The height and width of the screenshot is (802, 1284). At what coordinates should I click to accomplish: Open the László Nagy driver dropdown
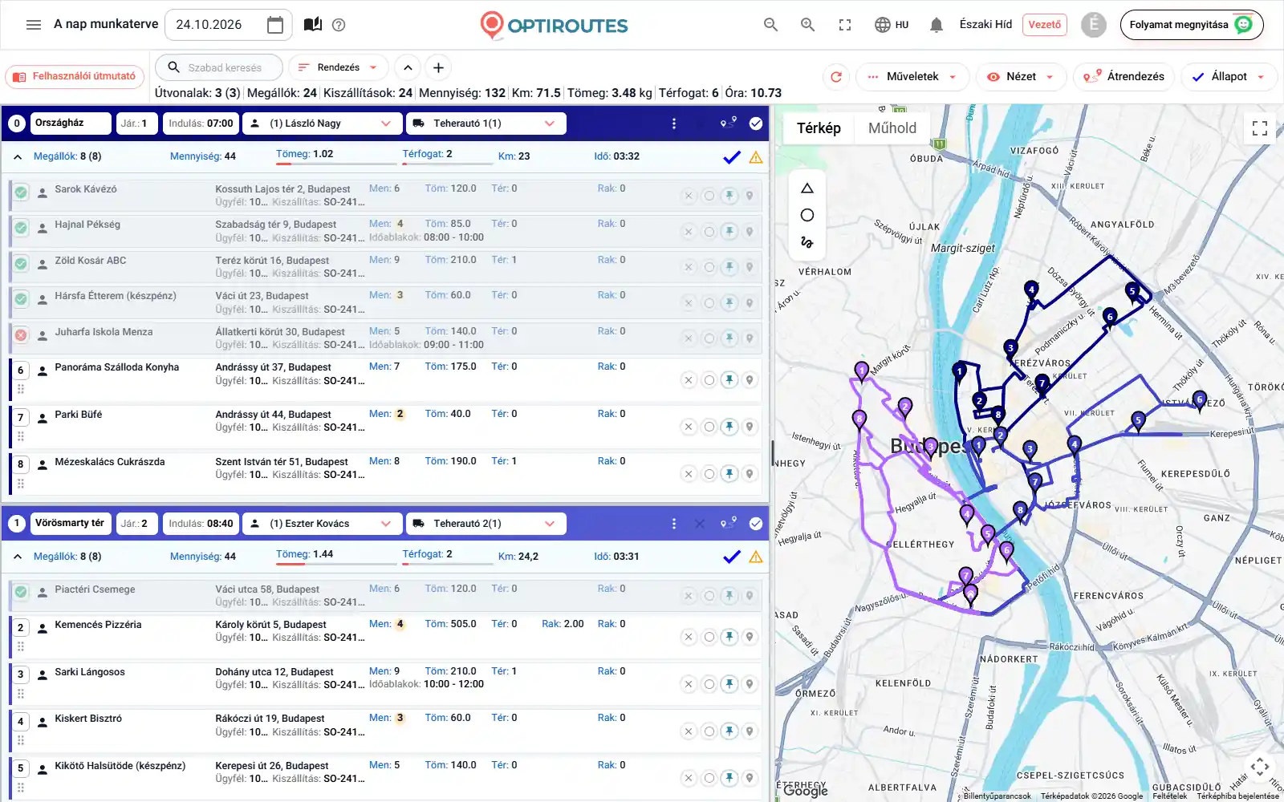321,124
